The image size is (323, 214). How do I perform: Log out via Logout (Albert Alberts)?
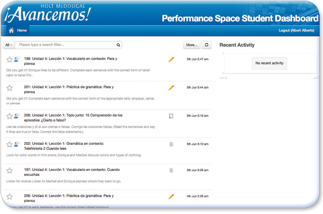[x=296, y=30]
